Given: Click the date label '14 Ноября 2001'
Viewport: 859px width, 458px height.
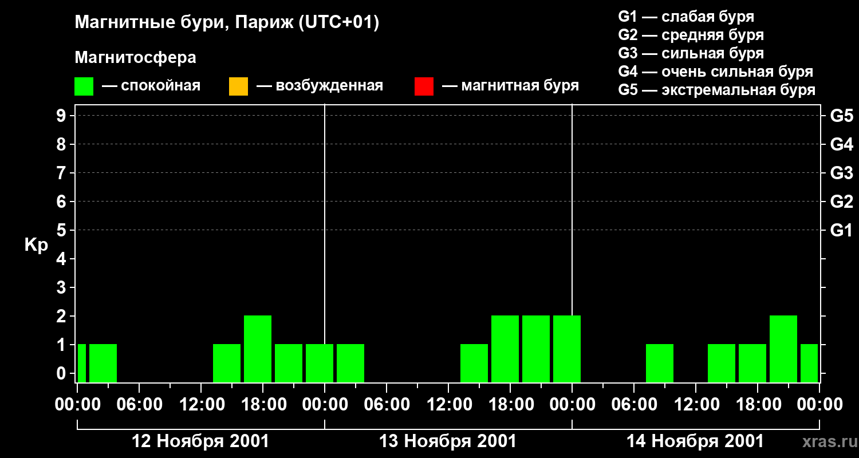Looking at the screenshot, I should click(695, 441).
